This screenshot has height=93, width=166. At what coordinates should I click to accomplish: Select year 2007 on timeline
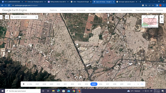point(37,84)
